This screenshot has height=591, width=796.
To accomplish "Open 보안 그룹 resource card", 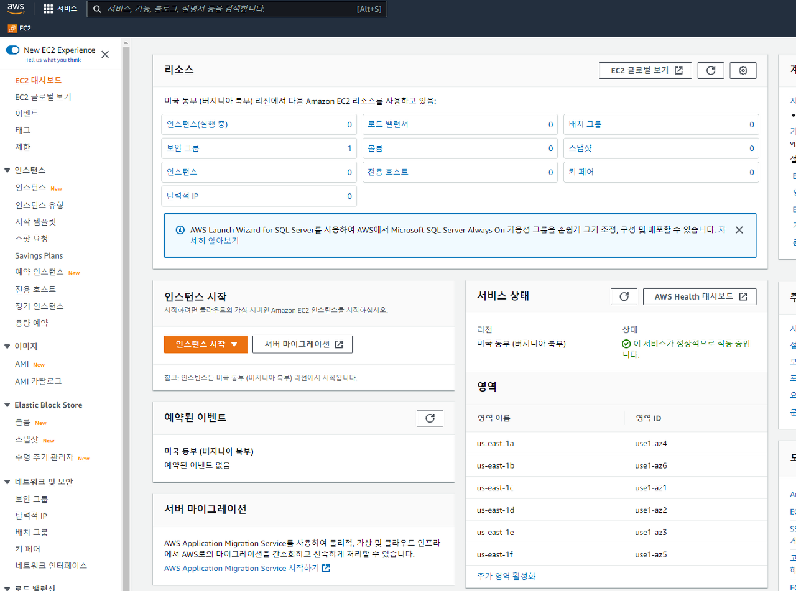I will 259,149.
